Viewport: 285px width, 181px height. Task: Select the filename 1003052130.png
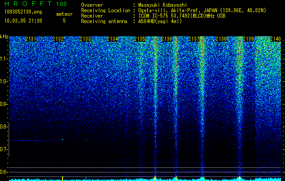coord(24,12)
